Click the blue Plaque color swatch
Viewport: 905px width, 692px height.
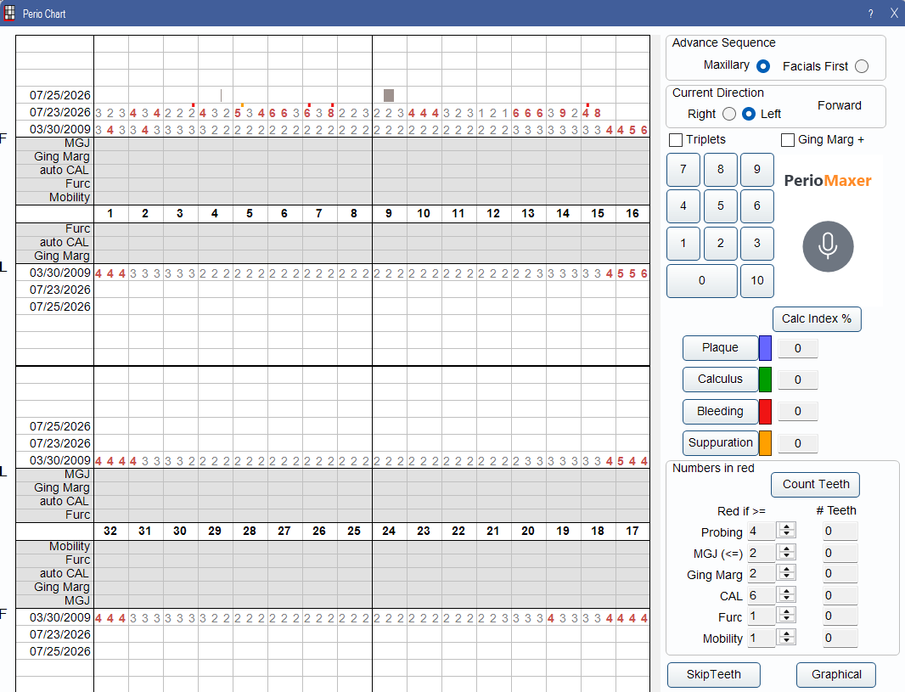point(765,348)
